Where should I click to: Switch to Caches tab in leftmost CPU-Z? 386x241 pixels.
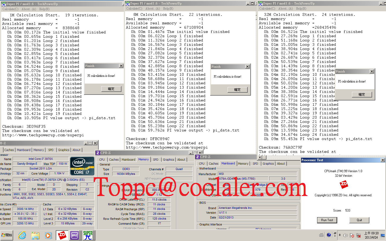point(9,150)
